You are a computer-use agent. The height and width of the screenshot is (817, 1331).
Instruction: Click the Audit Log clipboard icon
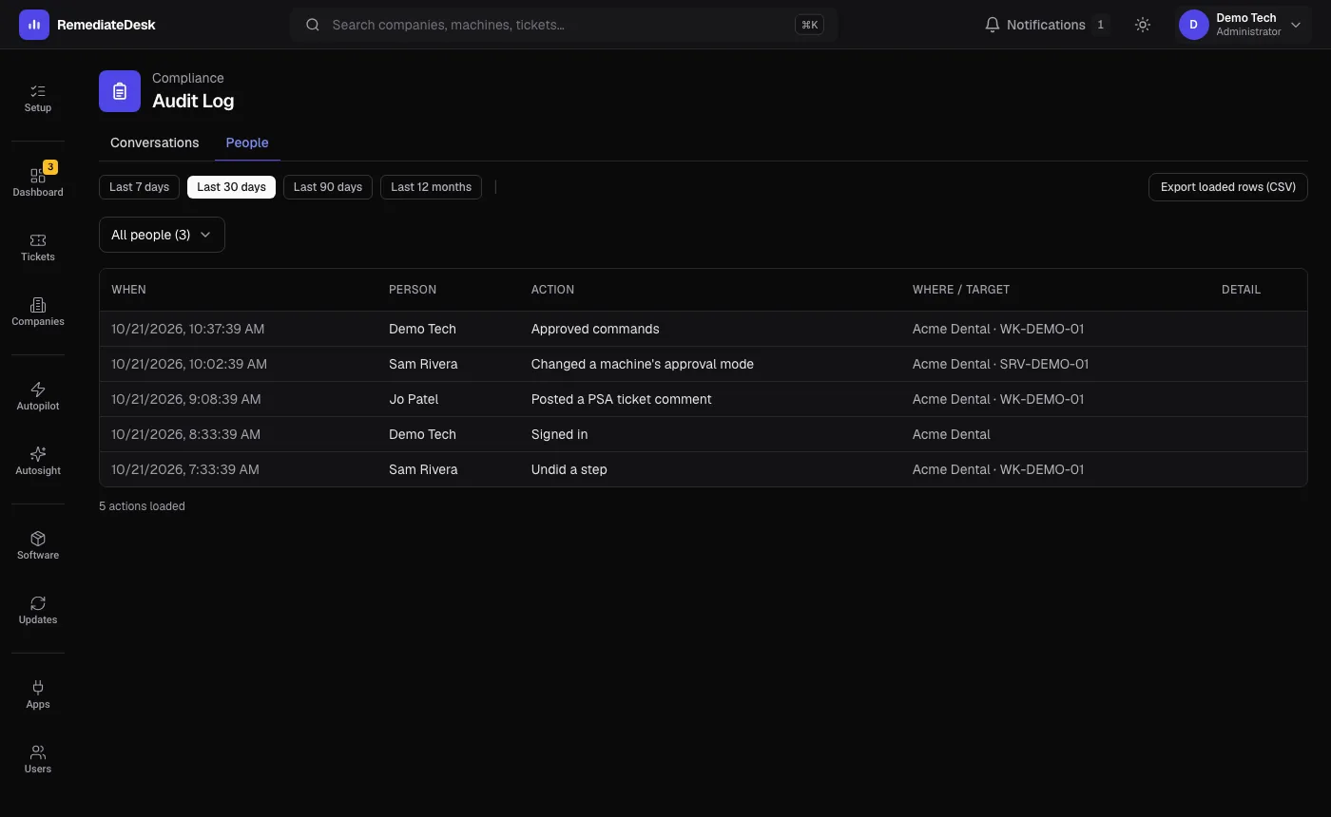click(120, 91)
